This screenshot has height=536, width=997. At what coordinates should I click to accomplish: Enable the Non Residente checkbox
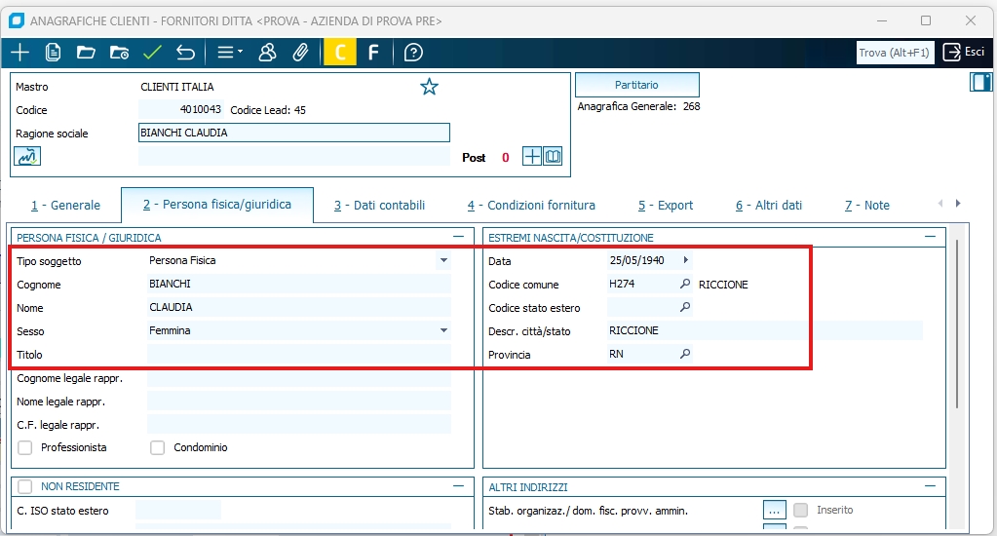coord(24,486)
